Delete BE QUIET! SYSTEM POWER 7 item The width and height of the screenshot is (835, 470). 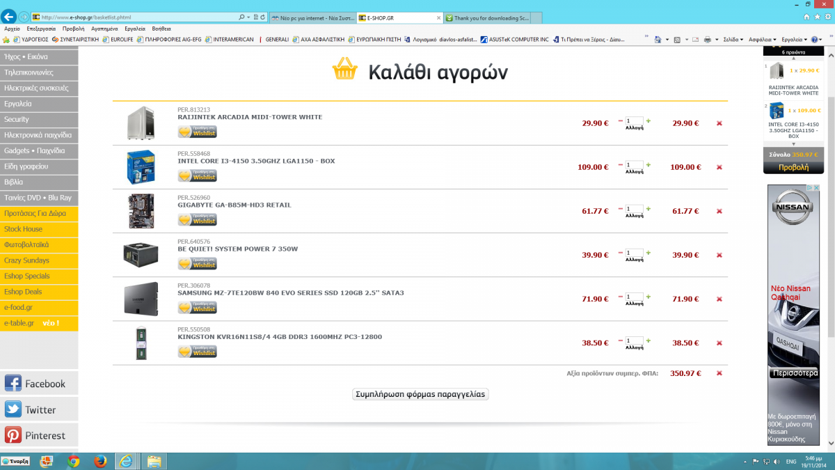tap(719, 255)
